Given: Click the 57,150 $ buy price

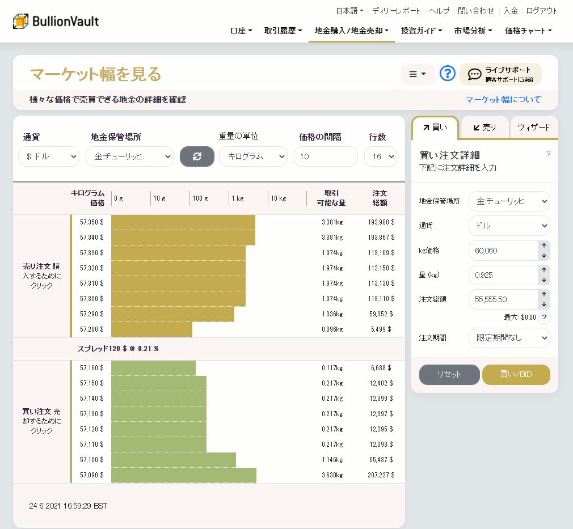Looking at the screenshot, I should [x=92, y=383].
